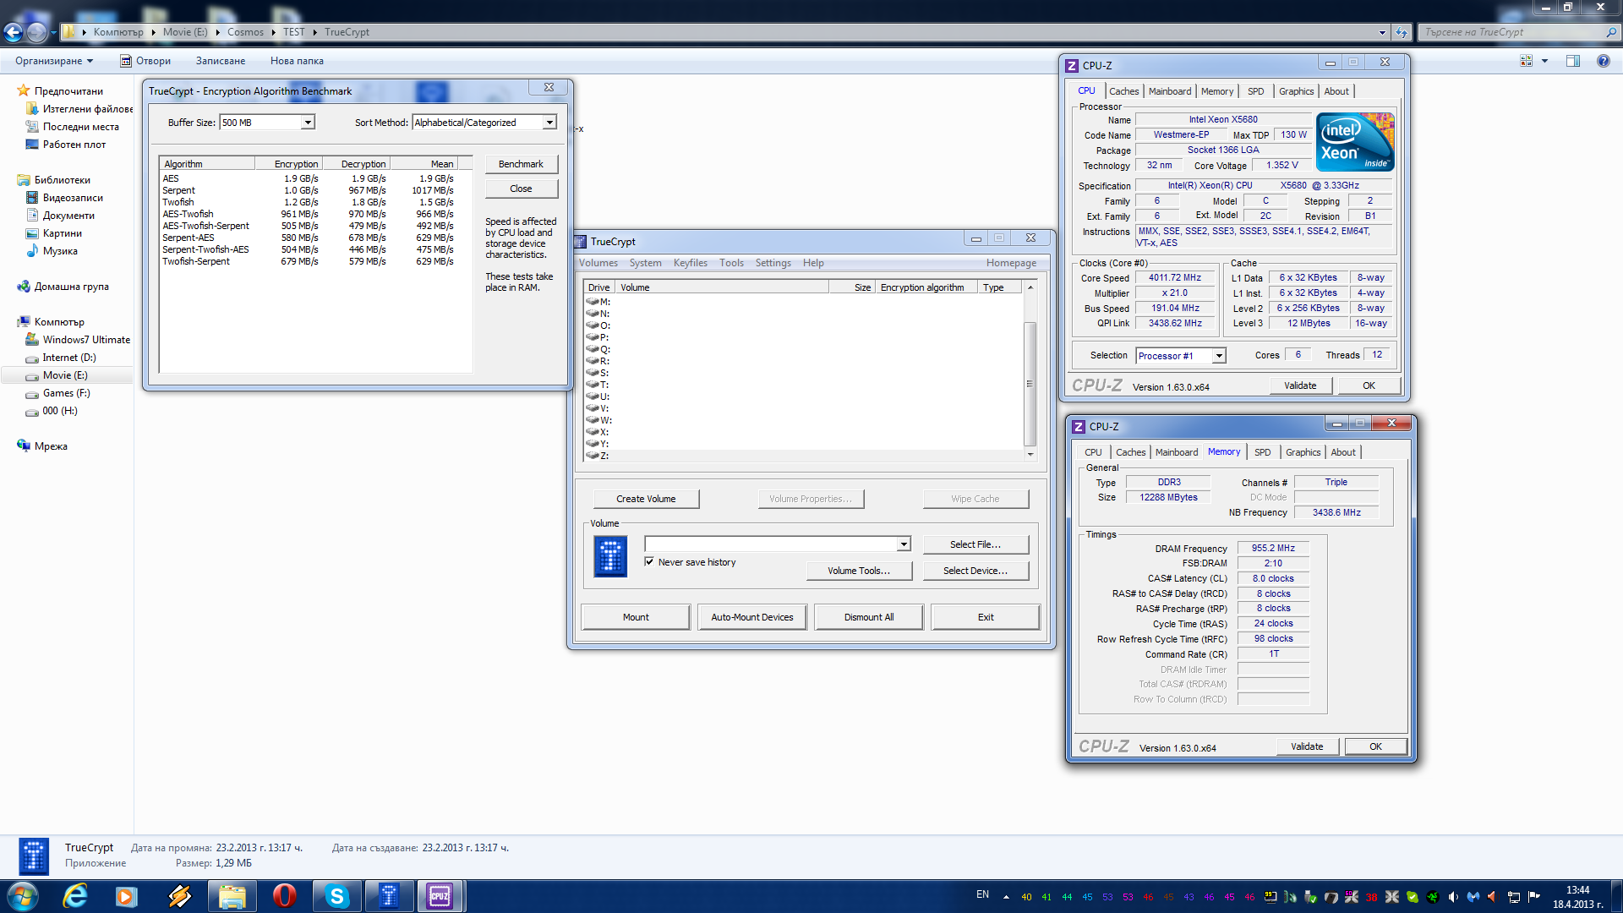1623x913 pixels.
Task: Select Games (F:) drive in the sidebar
Action: (66, 393)
